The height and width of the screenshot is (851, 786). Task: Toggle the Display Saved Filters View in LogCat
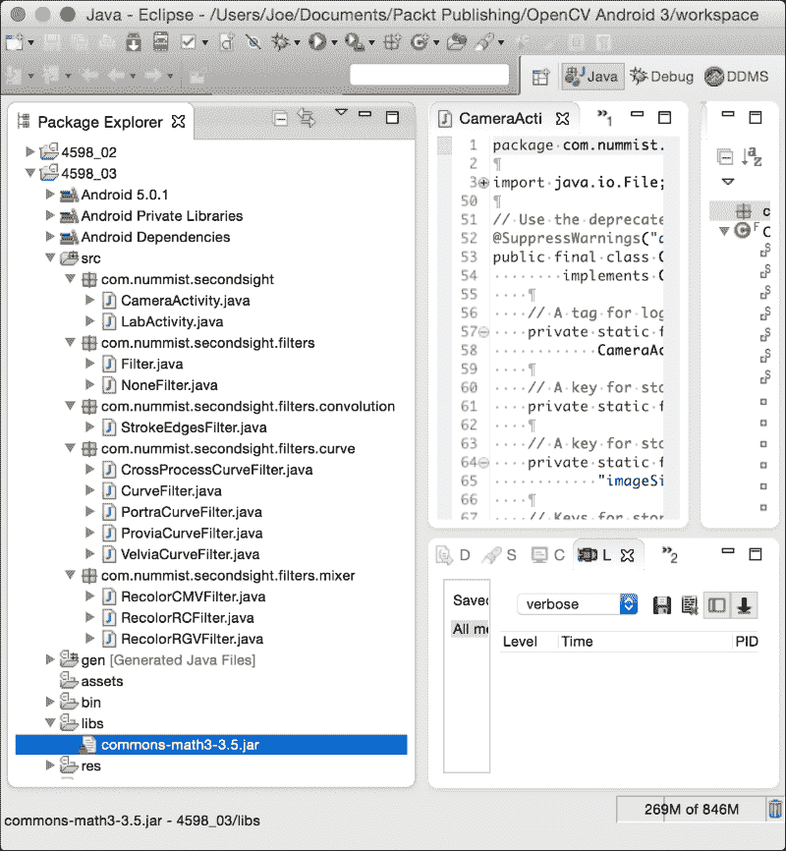pyautogui.click(x=715, y=604)
